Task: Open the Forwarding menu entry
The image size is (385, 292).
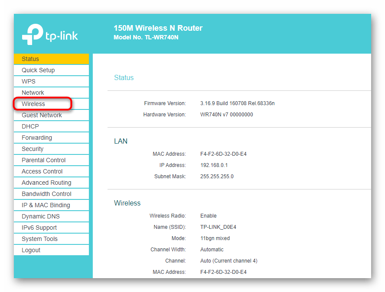Action: click(51, 138)
